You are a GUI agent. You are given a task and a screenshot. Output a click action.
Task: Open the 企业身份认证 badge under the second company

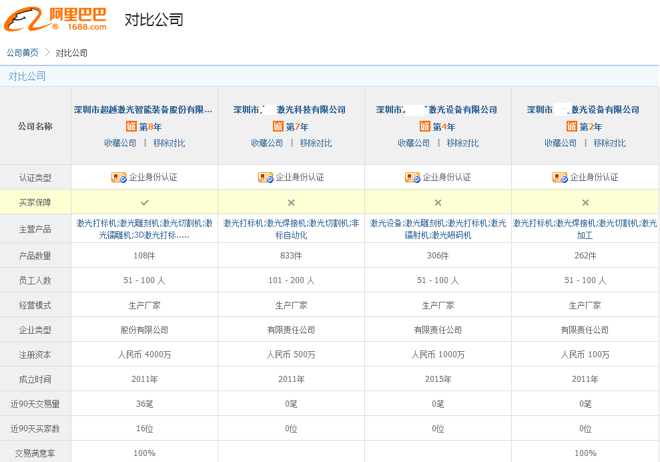(292, 177)
